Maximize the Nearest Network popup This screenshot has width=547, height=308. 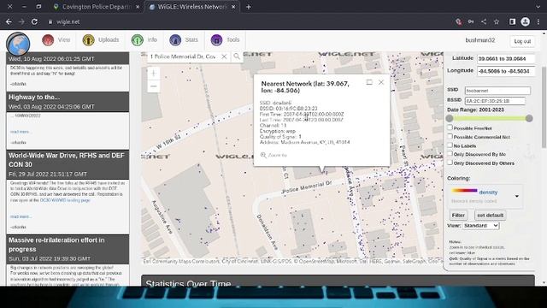(369, 82)
